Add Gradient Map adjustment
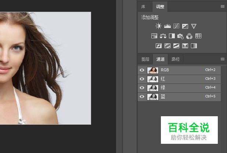This screenshot has width=227, height=153. click(x=194, y=46)
